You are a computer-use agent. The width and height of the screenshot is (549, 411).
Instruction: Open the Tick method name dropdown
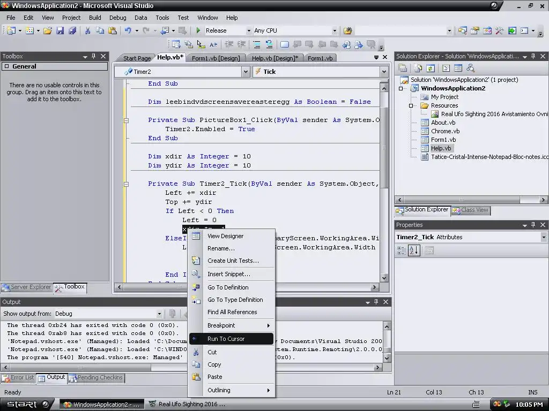click(x=384, y=72)
